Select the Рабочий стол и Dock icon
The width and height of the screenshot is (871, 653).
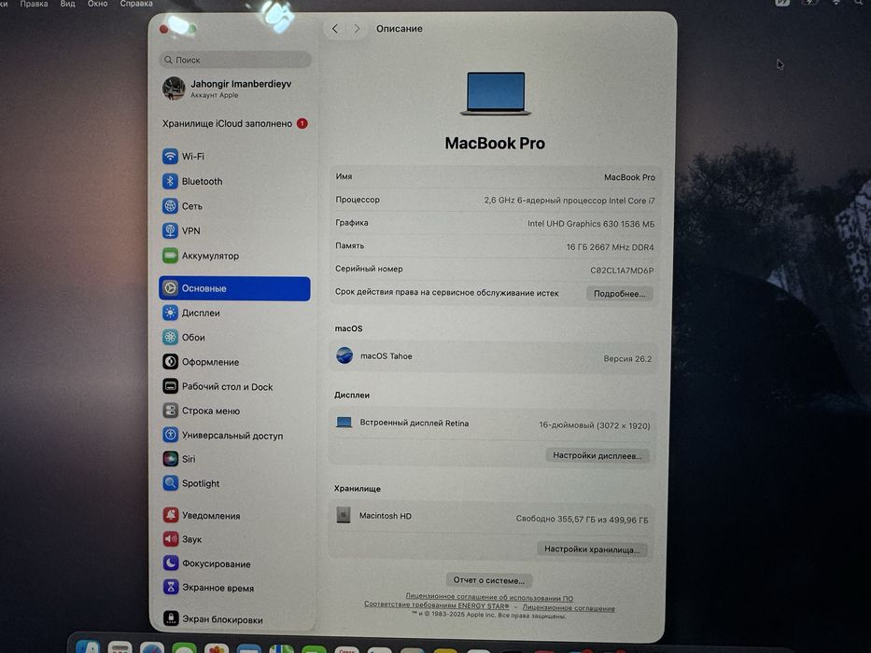pos(170,386)
